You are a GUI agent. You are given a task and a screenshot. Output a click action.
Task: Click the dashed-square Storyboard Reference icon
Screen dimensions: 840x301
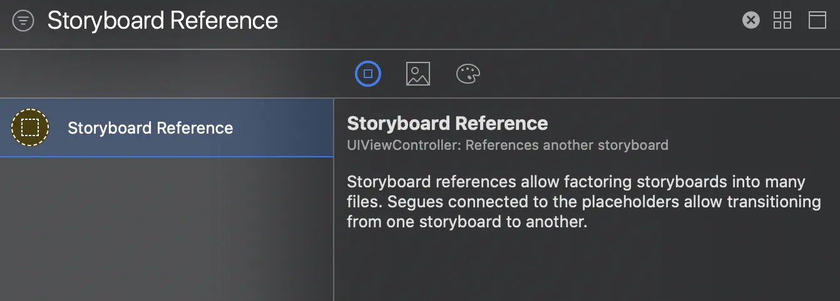click(29, 127)
